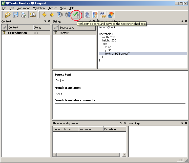Click the Open file folder icon

[8, 15]
